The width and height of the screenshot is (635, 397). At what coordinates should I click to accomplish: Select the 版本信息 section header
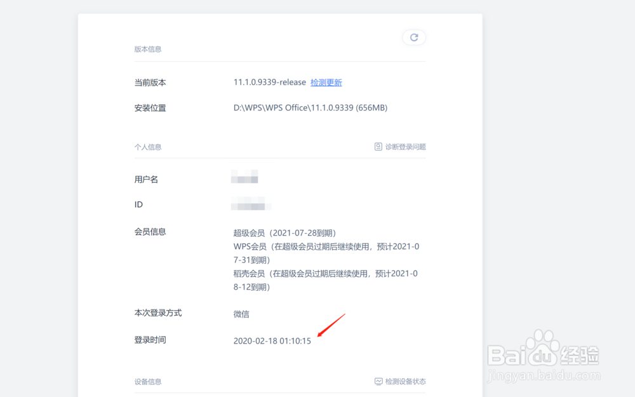(x=148, y=49)
